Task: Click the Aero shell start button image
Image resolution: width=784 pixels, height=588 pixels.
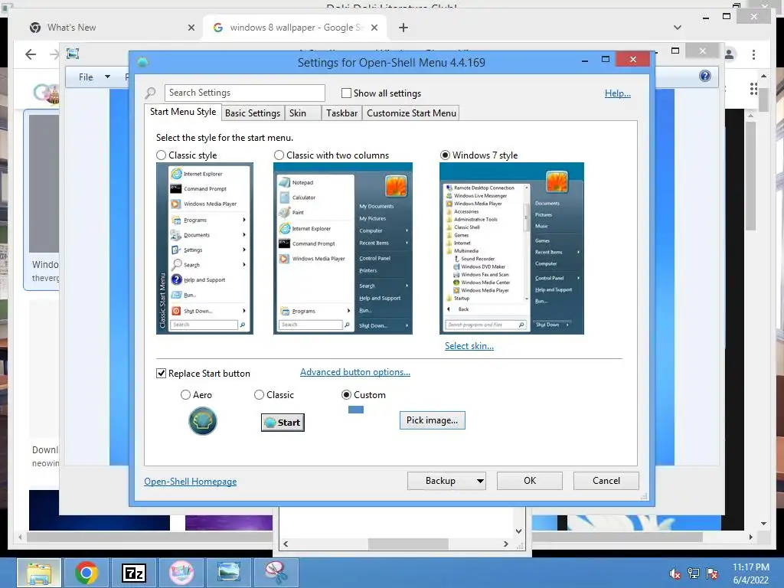Action: [x=202, y=421]
